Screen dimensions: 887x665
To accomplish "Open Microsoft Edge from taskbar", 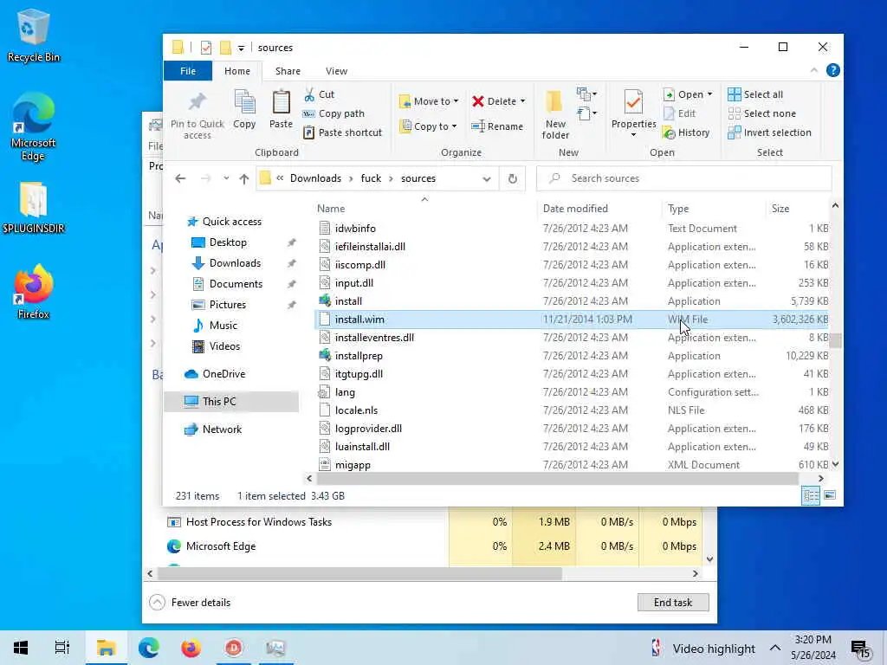I will [149, 648].
